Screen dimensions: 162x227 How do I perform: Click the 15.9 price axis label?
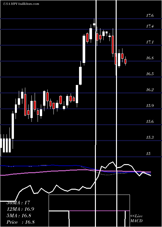(150, 105)
